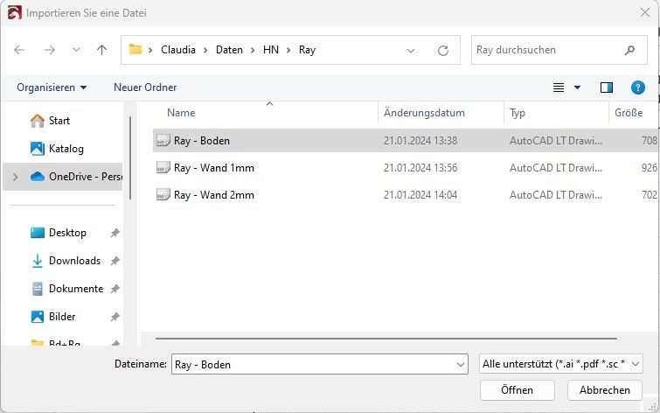Screen dimensions: 660x413
Task: Refresh the Ray folder listing
Action: (x=443, y=51)
